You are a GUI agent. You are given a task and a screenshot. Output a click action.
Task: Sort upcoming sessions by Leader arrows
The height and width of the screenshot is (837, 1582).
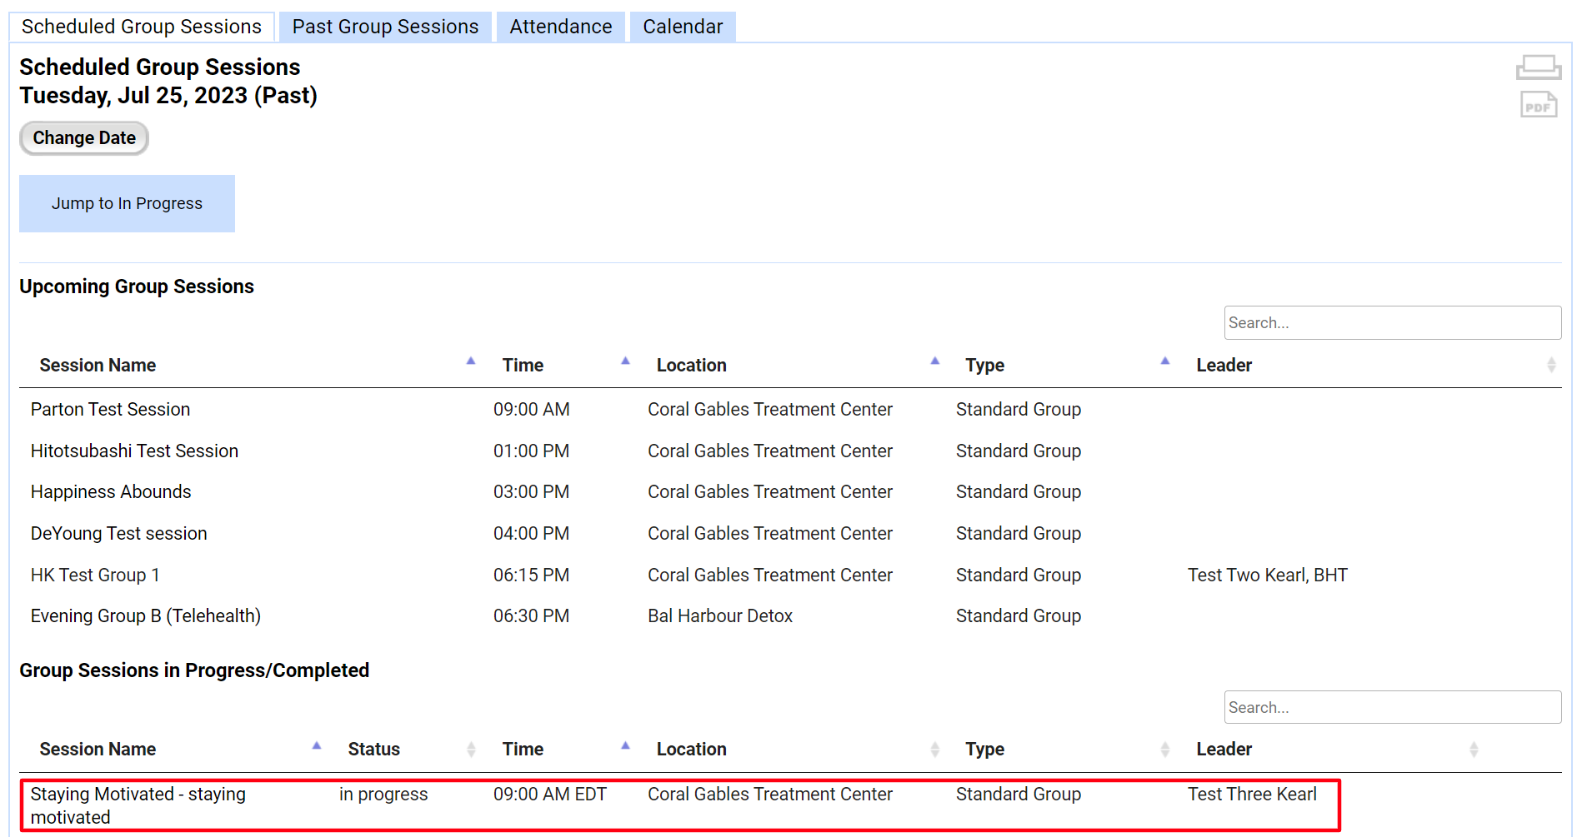[x=1550, y=365]
